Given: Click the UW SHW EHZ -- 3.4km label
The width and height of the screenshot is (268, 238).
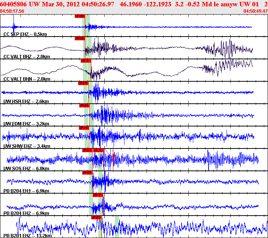Looking at the screenshot, I should tap(27, 146).
